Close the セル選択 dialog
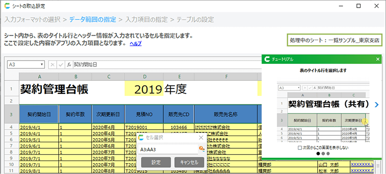The height and width of the screenshot is (174, 386). (201, 137)
